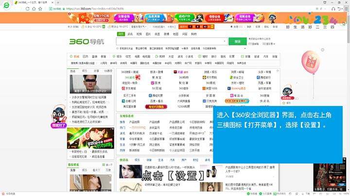Switch to the 热点 news tab

(73, 71)
